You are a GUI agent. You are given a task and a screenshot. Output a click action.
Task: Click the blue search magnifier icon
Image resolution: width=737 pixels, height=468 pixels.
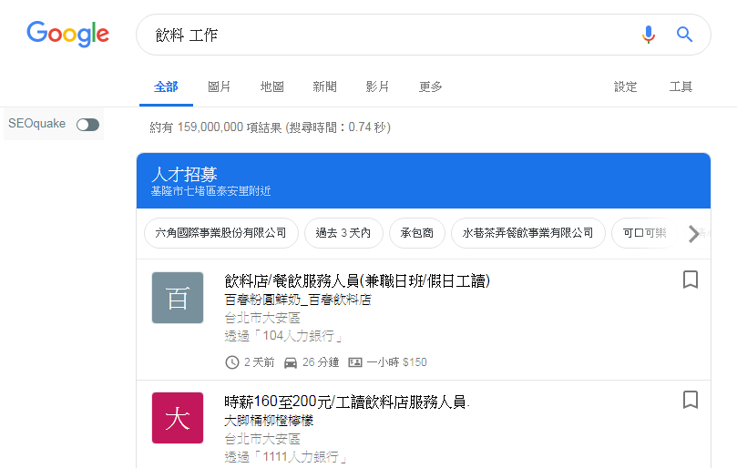684,35
